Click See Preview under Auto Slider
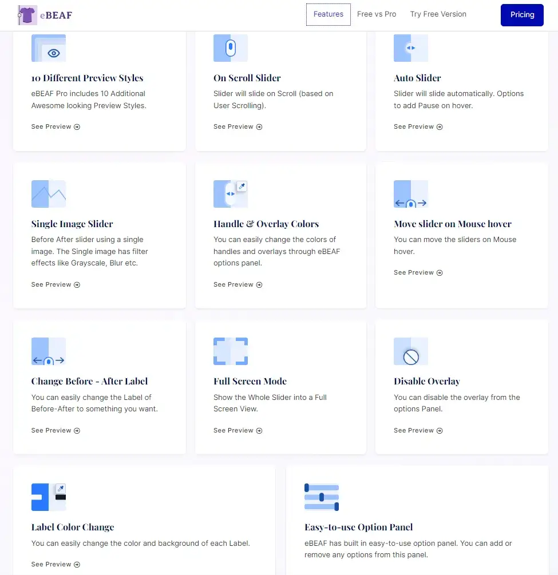The height and width of the screenshot is (575, 558). pos(418,126)
